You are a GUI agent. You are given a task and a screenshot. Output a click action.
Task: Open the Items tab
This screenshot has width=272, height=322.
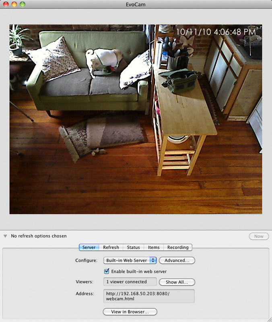click(x=154, y=247)
